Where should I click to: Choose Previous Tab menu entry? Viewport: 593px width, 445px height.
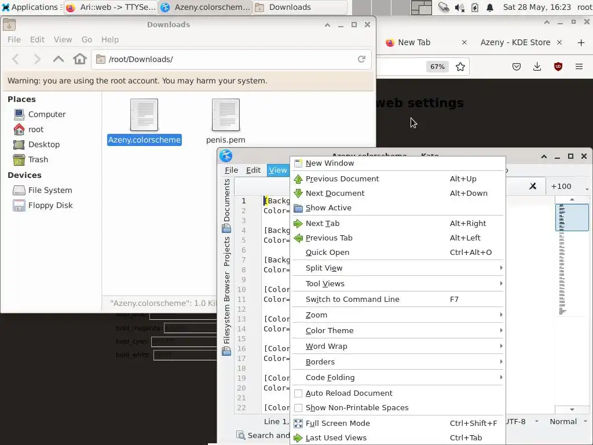click(398, 238)
